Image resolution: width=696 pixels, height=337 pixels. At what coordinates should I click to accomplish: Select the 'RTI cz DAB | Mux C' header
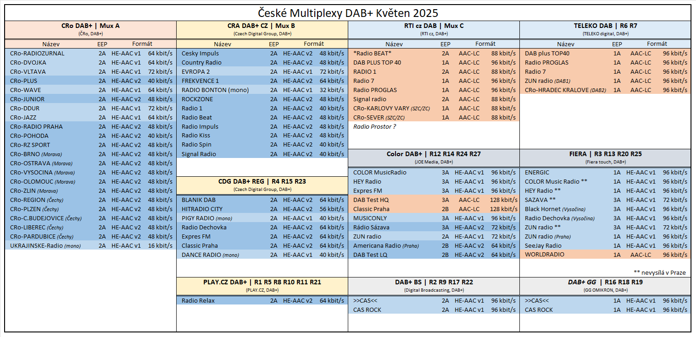[x=434, y=26]
